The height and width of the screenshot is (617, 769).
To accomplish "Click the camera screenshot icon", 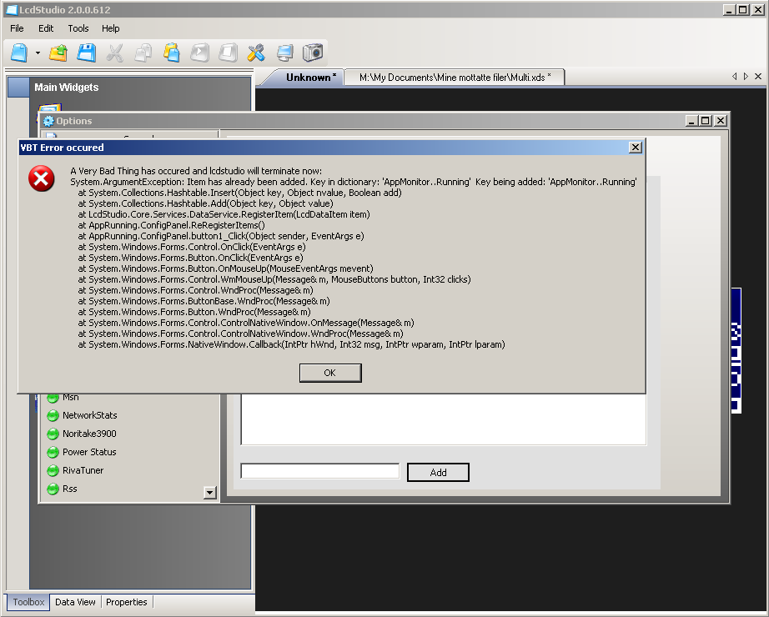I will (x=313, y=53).
